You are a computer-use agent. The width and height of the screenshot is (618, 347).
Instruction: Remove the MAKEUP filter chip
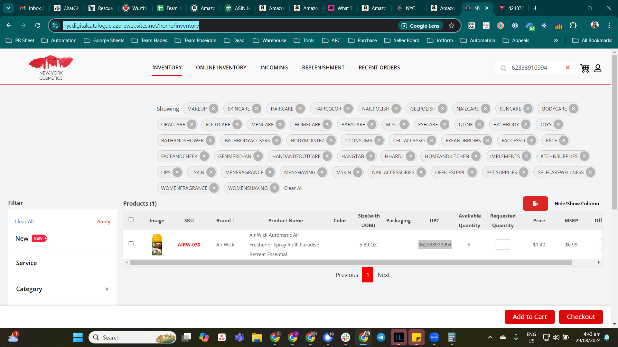click(213, 109)
